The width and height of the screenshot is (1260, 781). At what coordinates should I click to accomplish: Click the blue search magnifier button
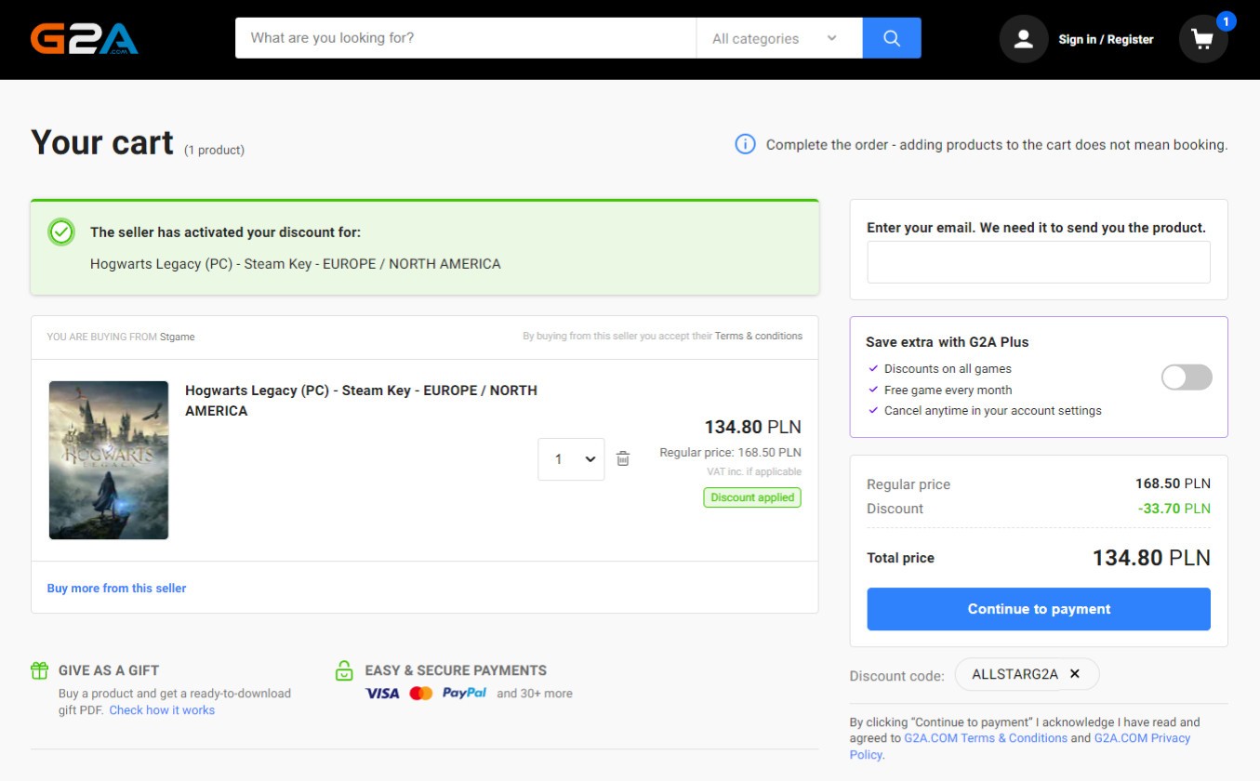(892, 38)
